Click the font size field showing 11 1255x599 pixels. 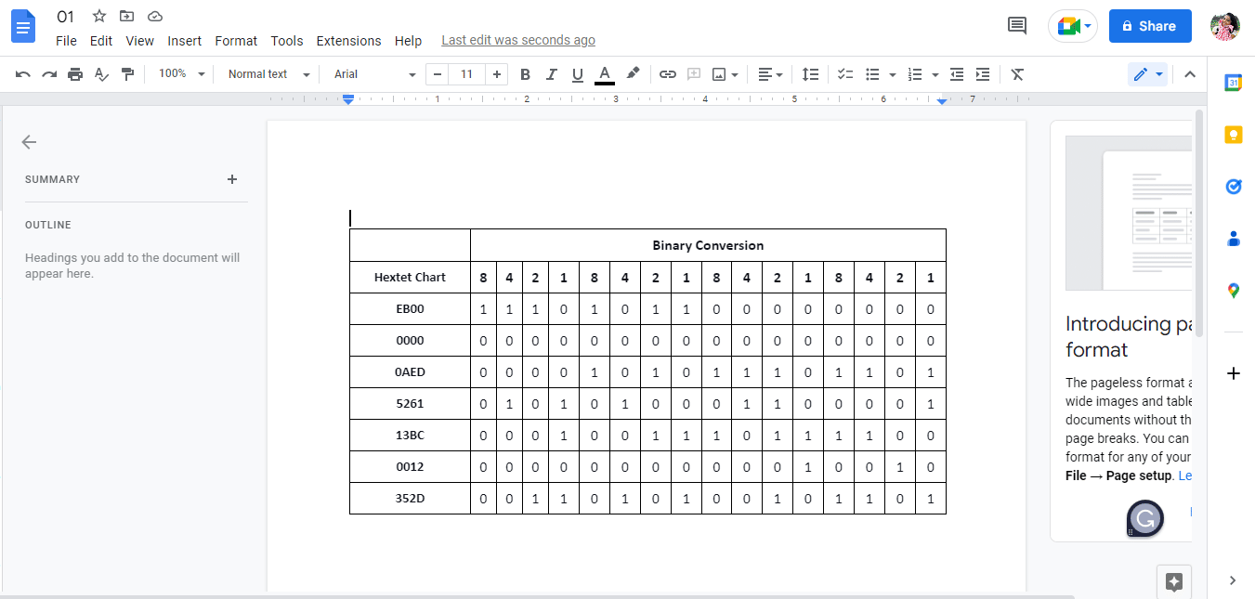click(x=467, y=74)
